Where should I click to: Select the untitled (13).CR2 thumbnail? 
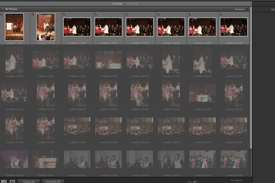click(x=140, y=27)
